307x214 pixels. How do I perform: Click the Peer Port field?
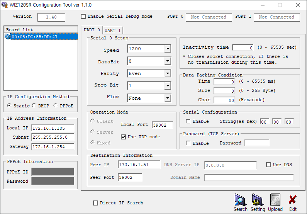coord(130,177)
